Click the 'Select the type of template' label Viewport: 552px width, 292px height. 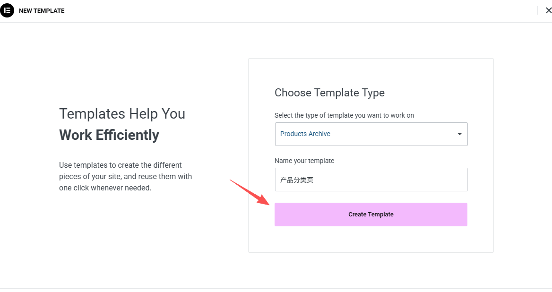tap(344, 115)
